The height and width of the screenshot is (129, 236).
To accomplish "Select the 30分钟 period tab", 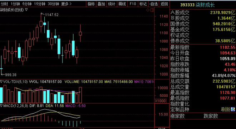I will pyautogui.click(x=53, y=4).
